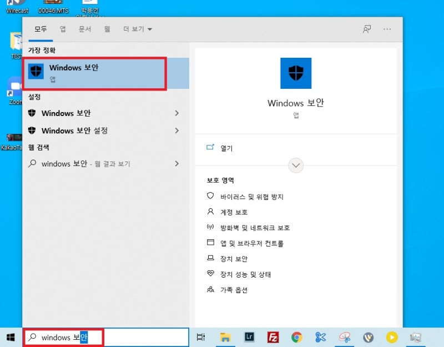Launch Lightroom from the taskbar
This screenshot has width=444, height=347.
pos(249,337)
